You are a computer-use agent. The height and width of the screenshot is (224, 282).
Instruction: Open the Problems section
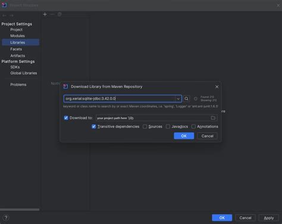[x=18, y=85]
